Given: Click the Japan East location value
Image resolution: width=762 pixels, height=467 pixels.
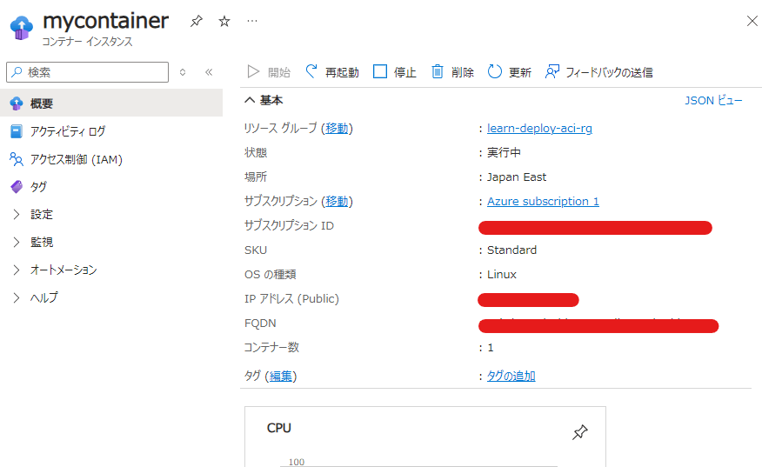Looking at the screenshot, I should click(x=517, y=177).
